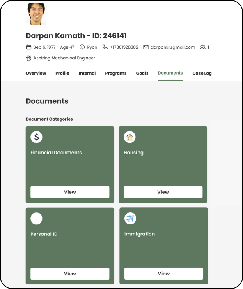Click Darpan Kamath's profile photo
The image size is (243, 289).
(x=36, y=14)
